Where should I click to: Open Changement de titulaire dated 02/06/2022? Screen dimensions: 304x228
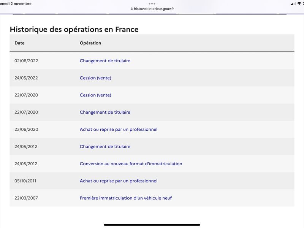(105, 61)
